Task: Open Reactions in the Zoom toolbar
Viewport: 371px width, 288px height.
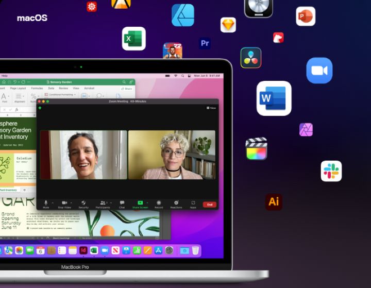Action: (x=176, y=203)
